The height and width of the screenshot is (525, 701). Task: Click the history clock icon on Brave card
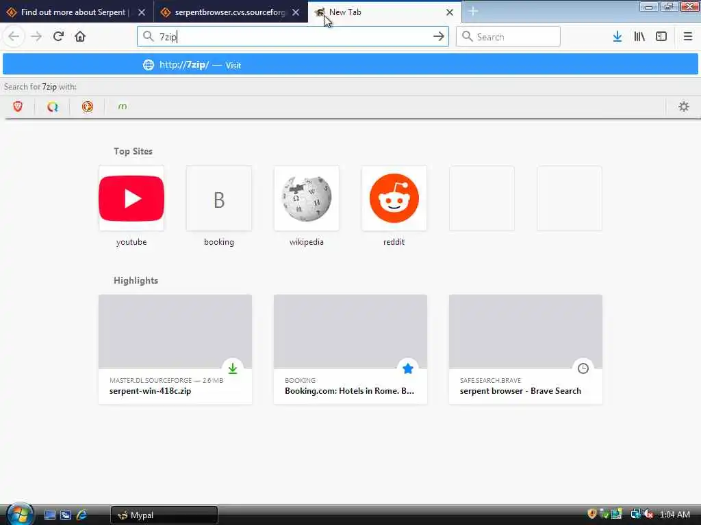[x=583, y=368]
